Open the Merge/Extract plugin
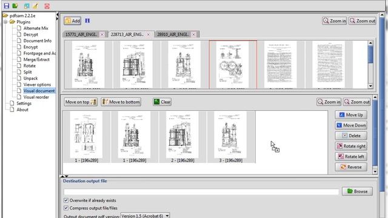388x218 pixels. 36,59
